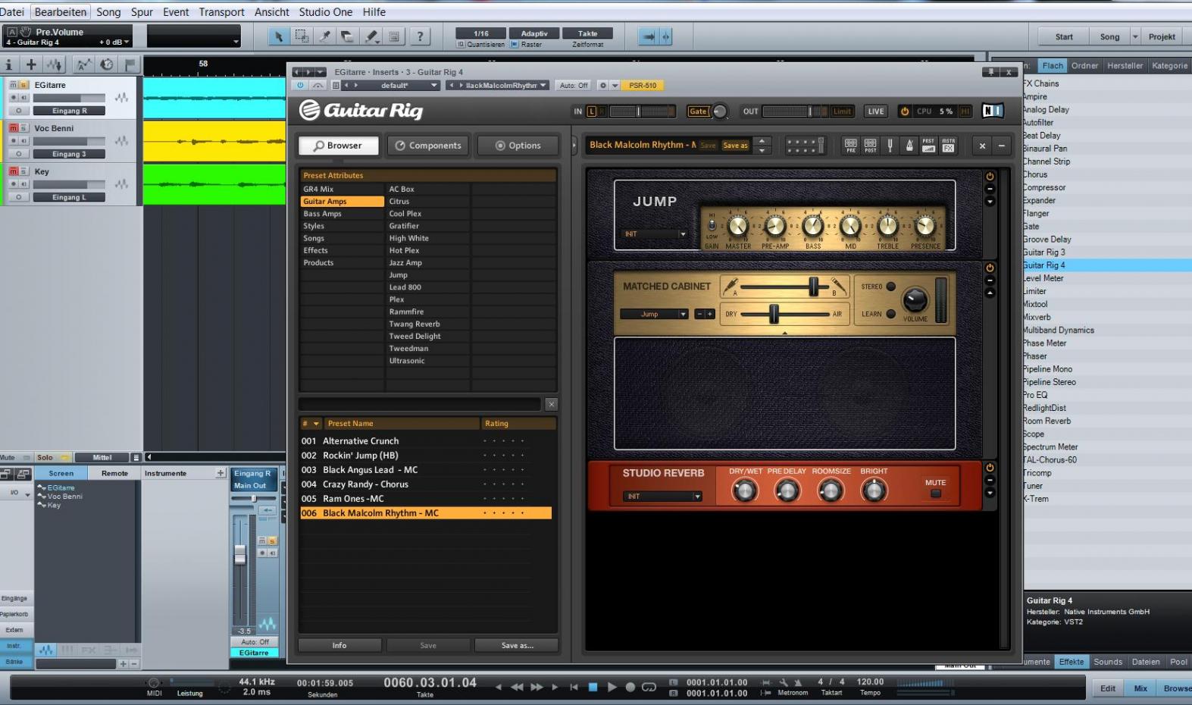Show the PRE tapedeck module
Viewport: 1192px width, 705px height.
coord(851,146)
